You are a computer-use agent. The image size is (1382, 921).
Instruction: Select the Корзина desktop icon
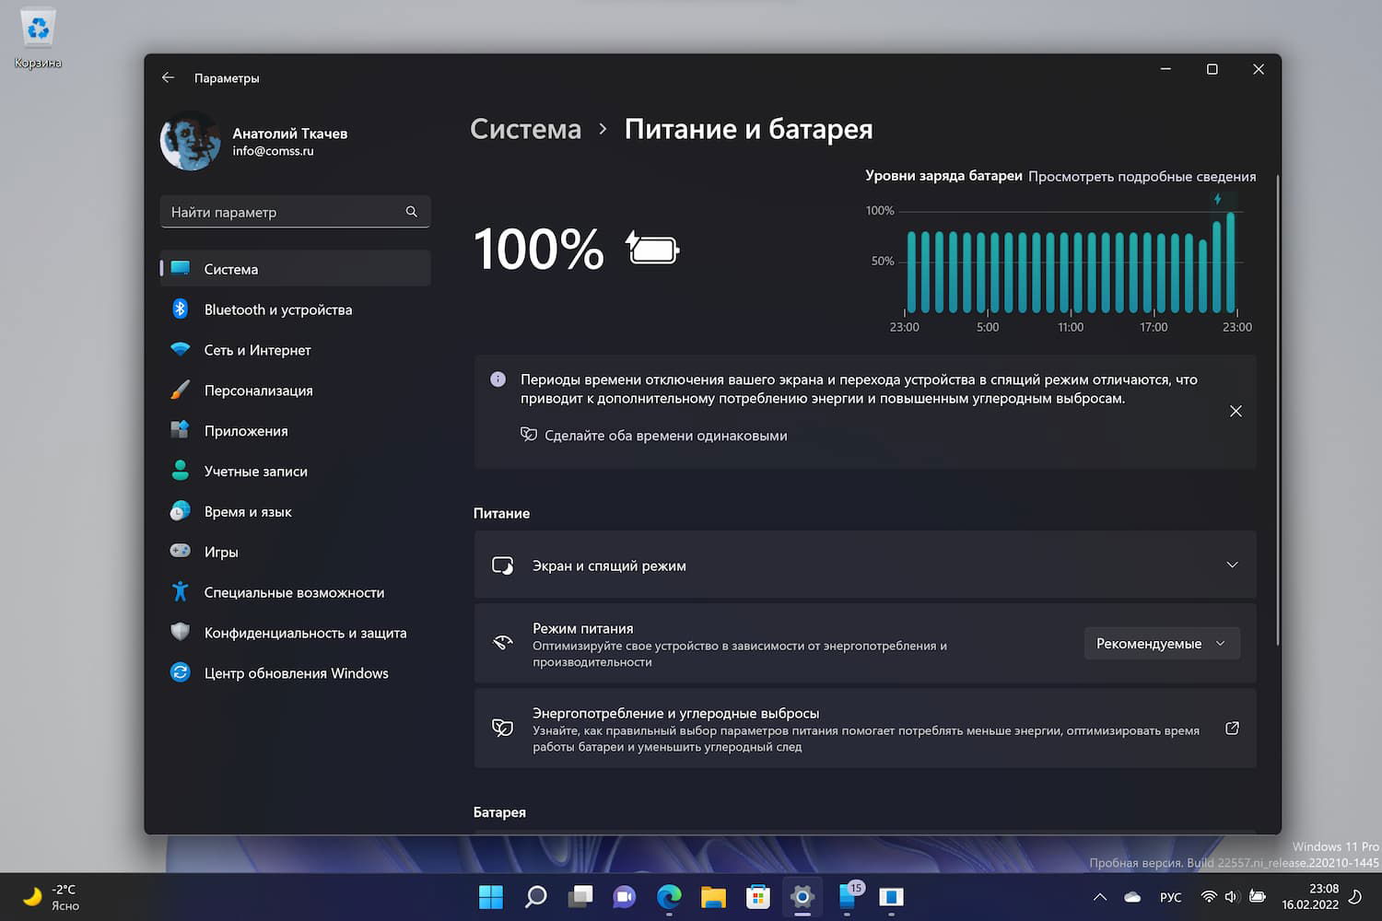click(38, 40)
